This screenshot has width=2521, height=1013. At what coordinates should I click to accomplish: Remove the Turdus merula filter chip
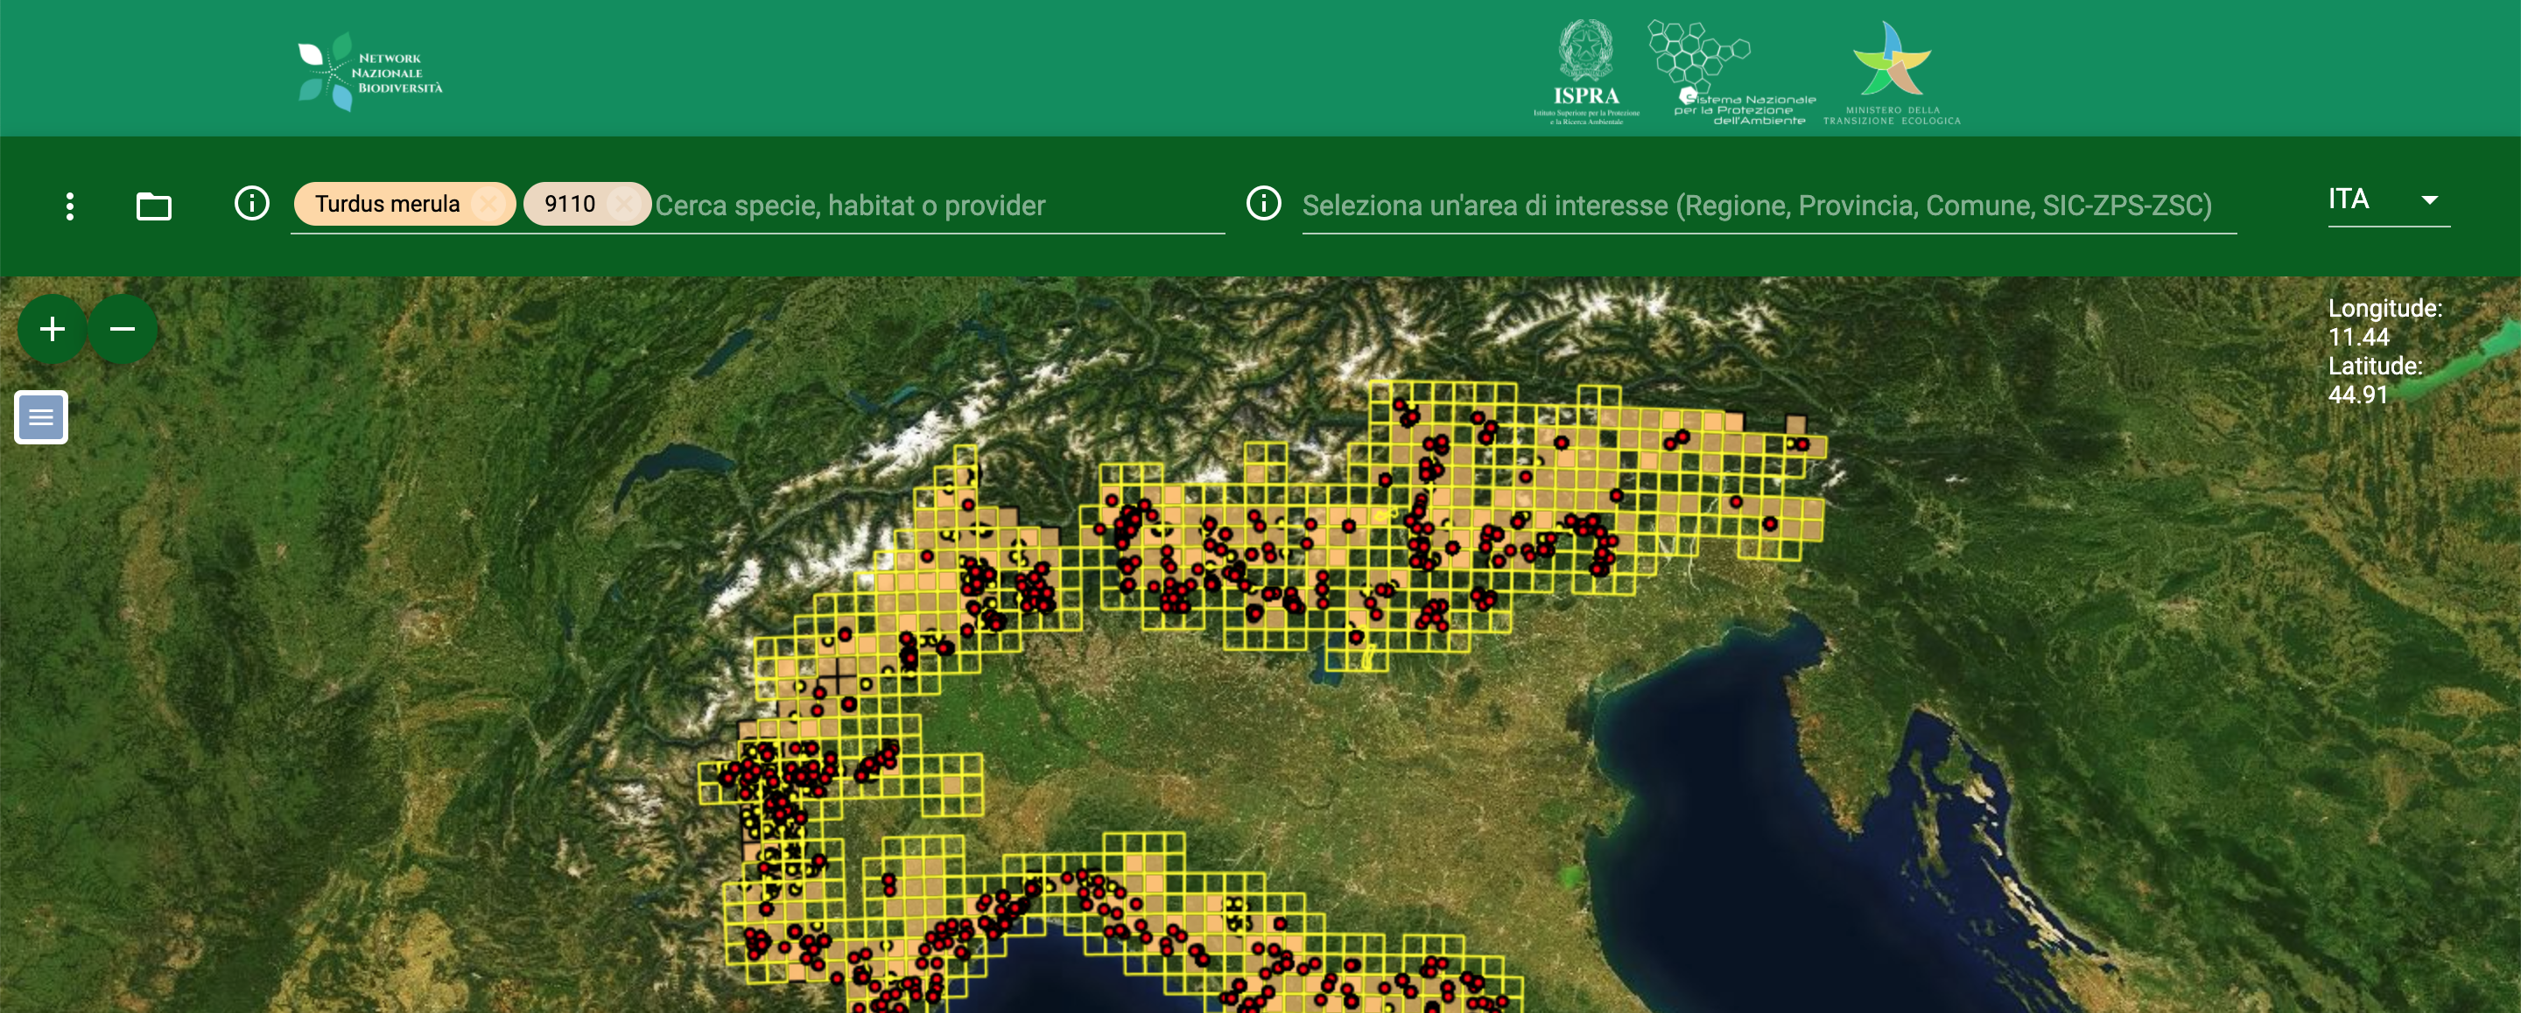tap(488, 205)
